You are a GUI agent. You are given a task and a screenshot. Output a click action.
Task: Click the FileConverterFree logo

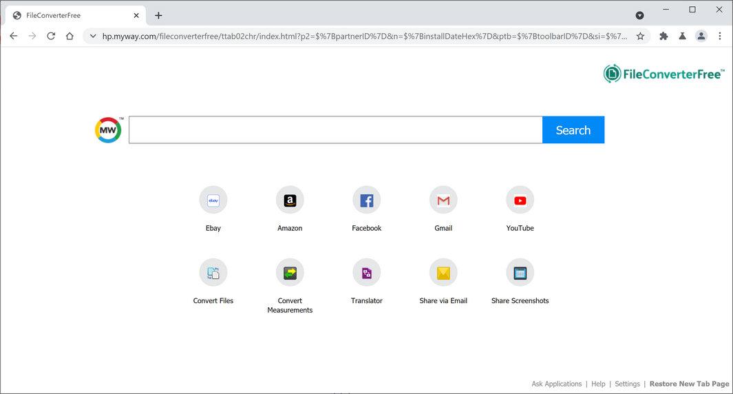point(663,74)
